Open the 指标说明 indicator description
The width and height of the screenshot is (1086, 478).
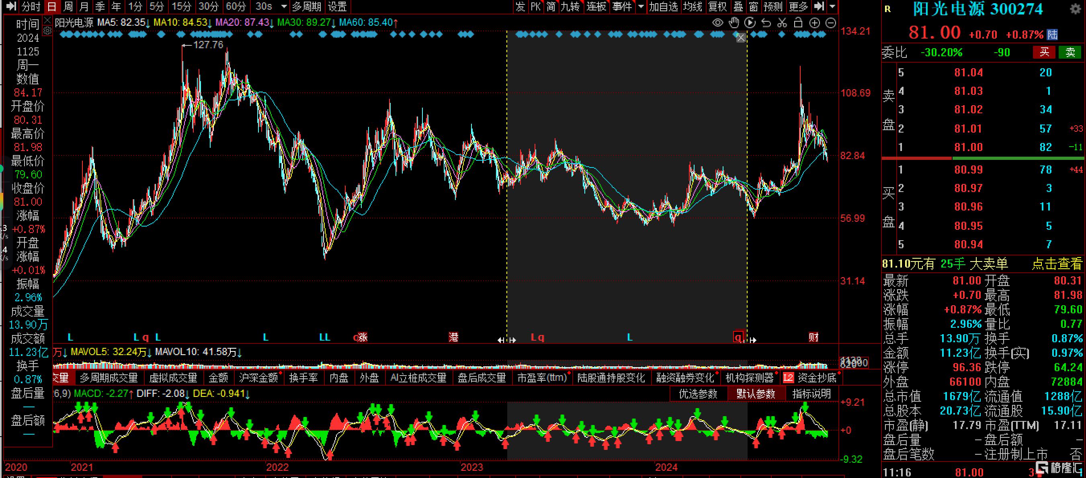811,394
